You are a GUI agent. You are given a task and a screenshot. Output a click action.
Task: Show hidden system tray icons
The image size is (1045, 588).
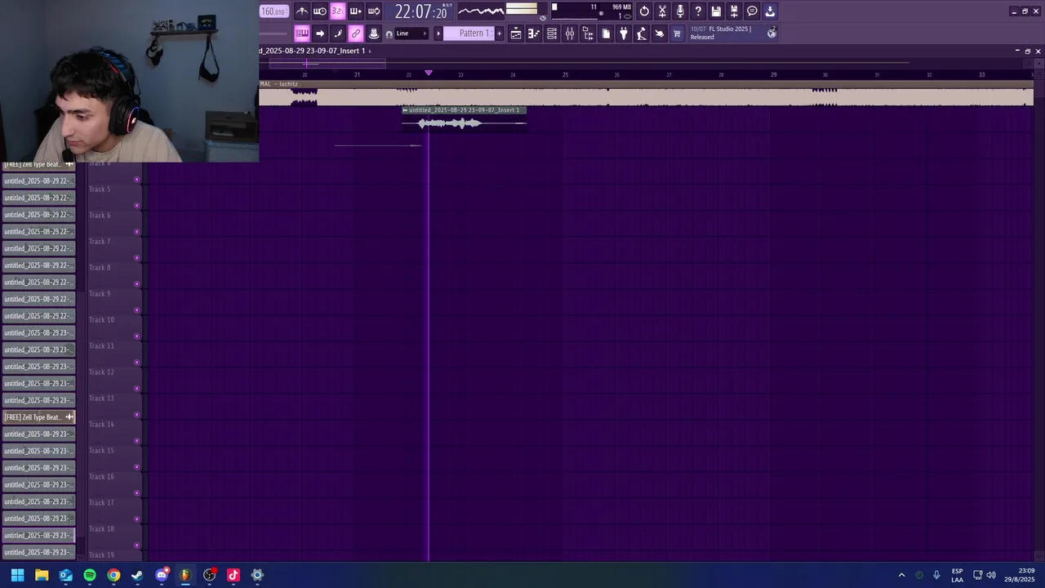click(901, 575)
